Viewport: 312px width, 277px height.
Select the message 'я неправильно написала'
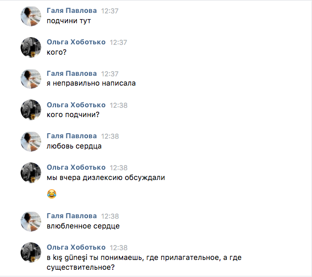(91, 83)
